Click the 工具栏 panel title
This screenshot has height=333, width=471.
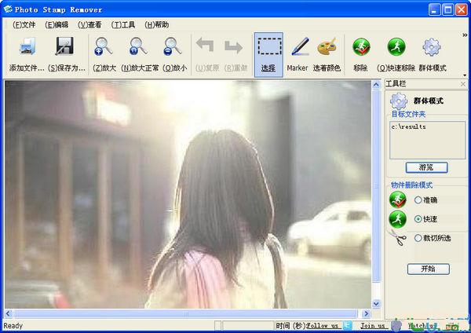(396, 83)
